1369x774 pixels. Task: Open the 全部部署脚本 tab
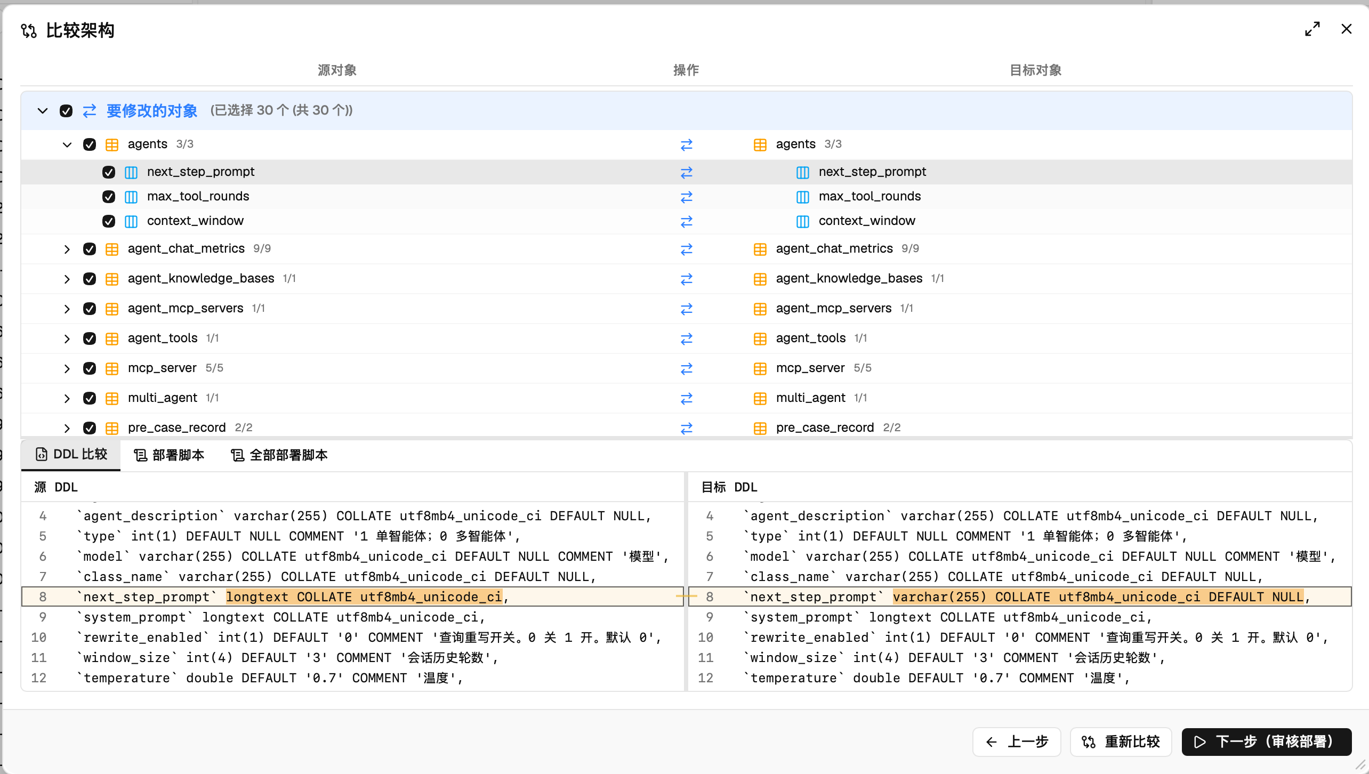279,455
